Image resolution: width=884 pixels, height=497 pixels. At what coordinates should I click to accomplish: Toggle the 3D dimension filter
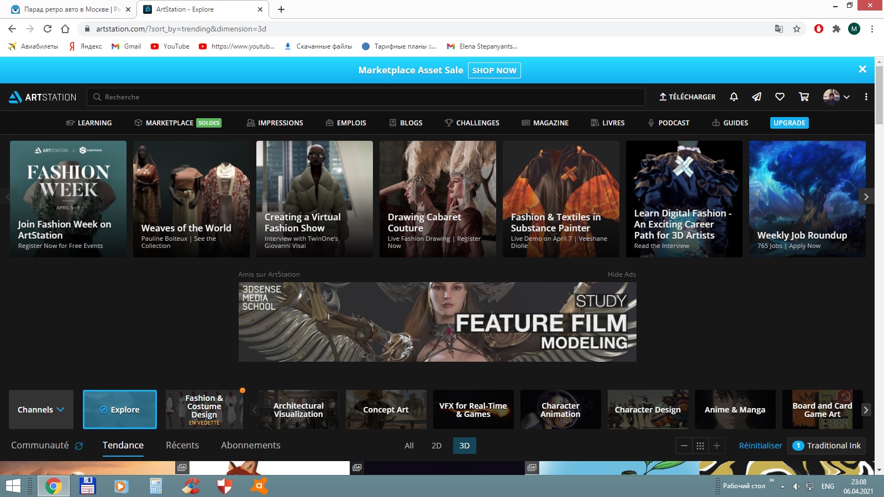464,446
